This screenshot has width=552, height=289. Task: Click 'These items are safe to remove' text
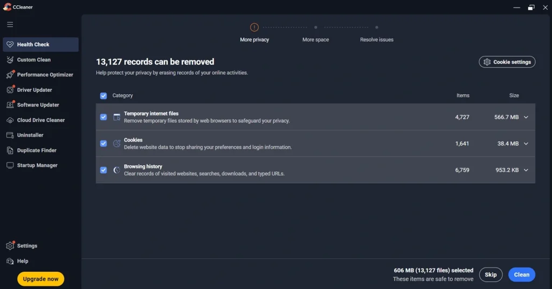tap(433, 279)
